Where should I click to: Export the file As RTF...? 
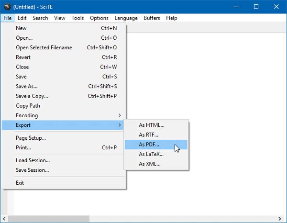click(156, 135)
